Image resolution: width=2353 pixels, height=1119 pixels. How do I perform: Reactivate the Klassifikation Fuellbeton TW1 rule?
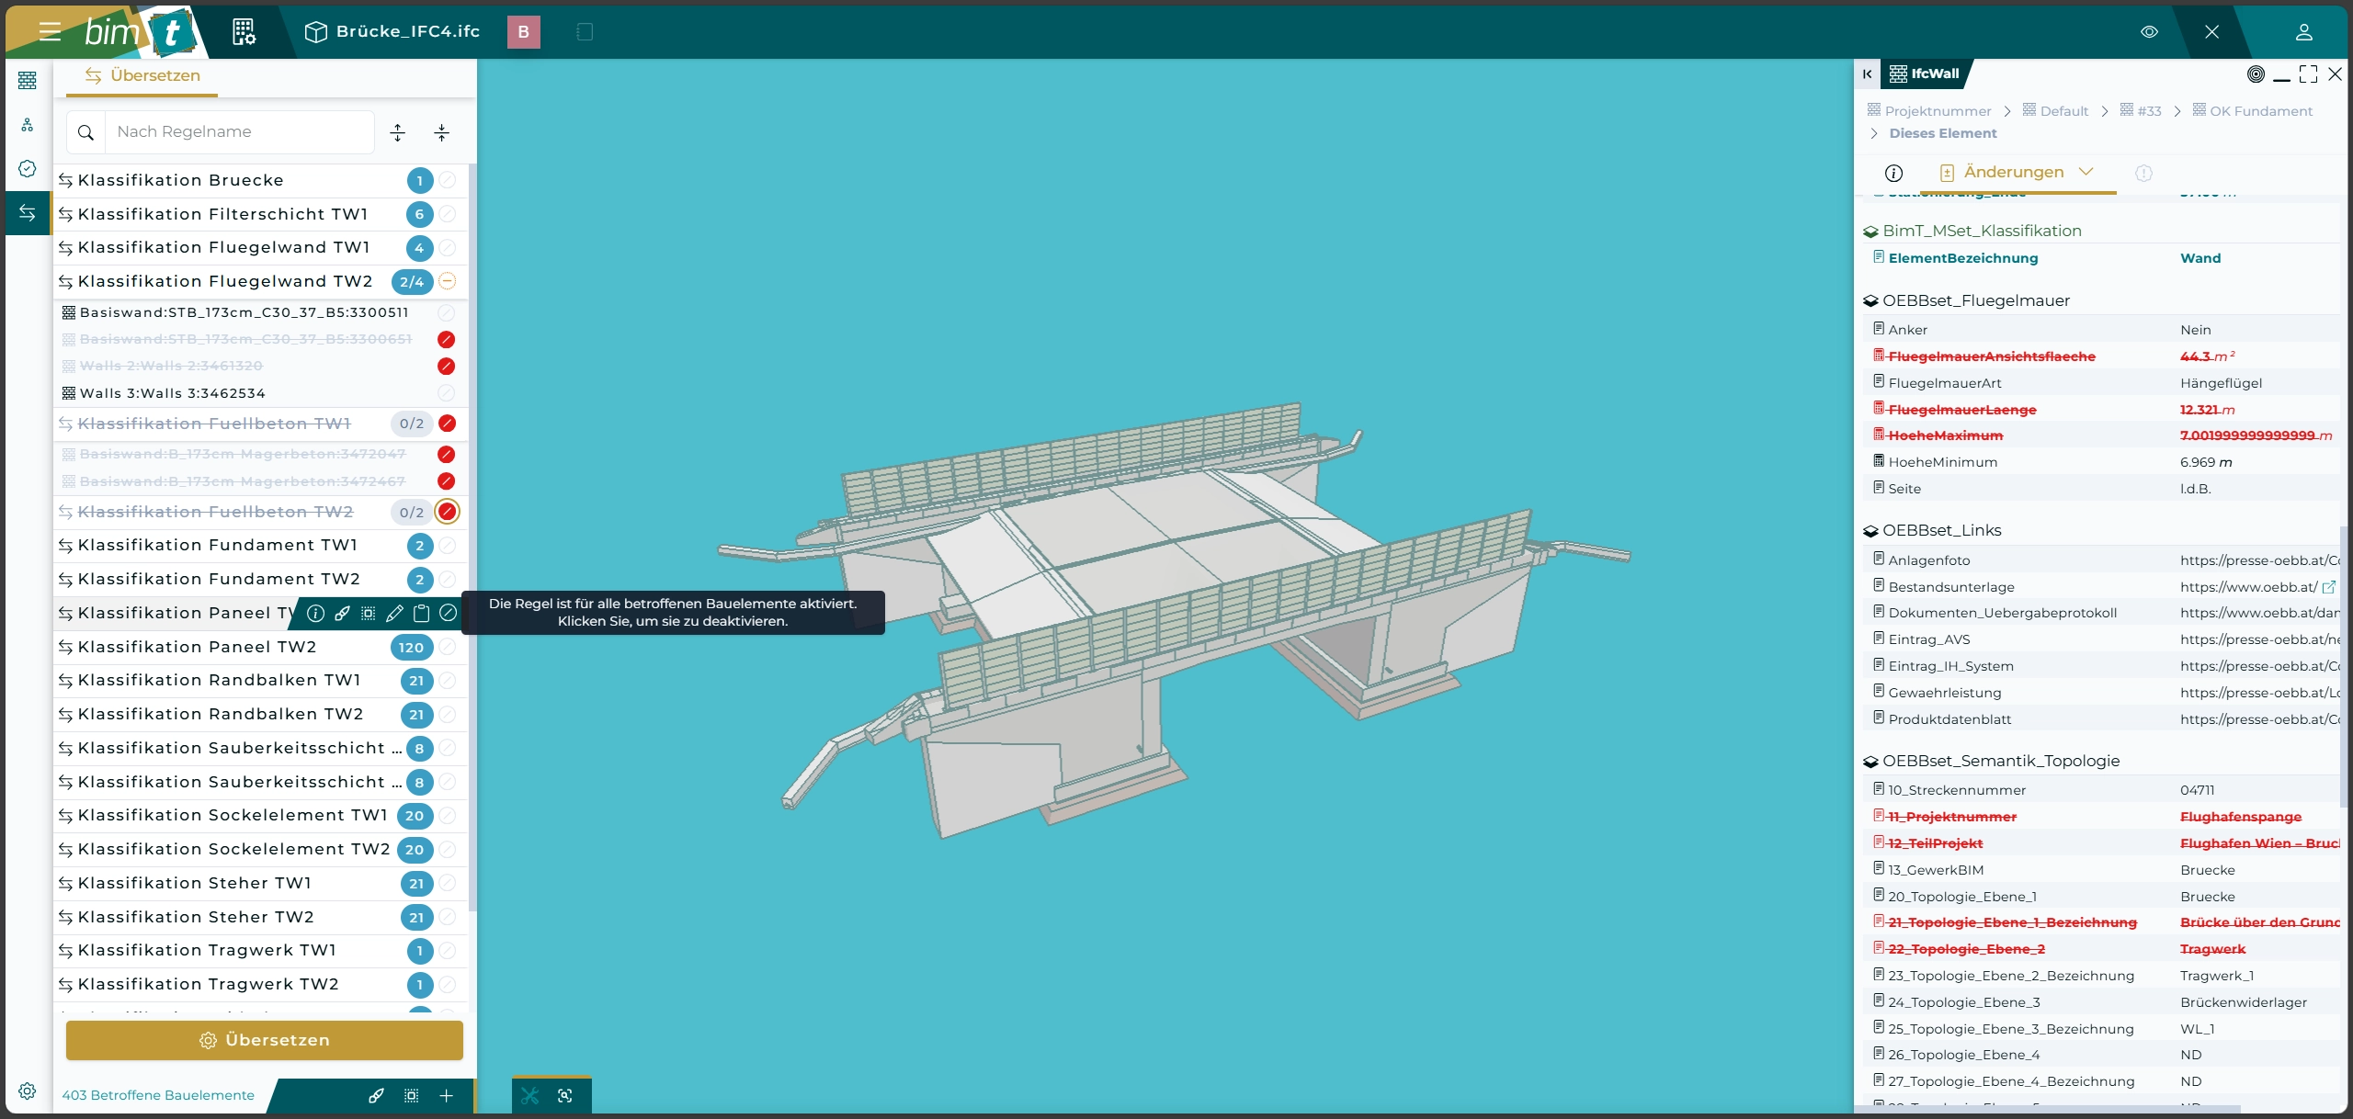click(448, 424)
